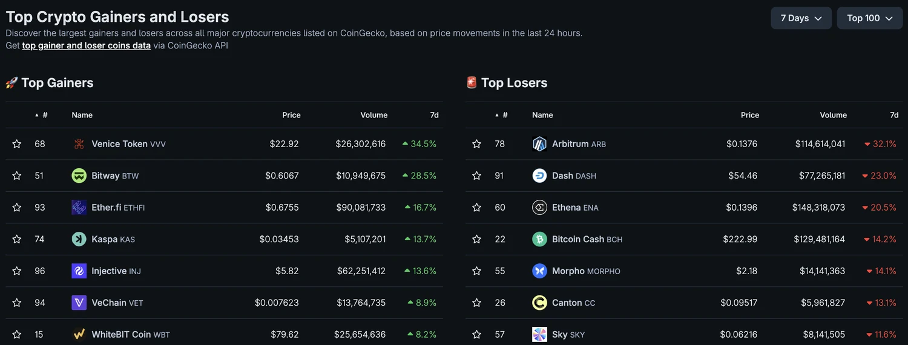Open the Canton CC page
Image resolution: width=908 pixels, height=345 pixels.
pyautogui.click(x=573, y=303)
